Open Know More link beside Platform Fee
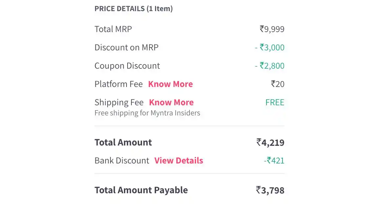Screen dimensions: 377x204 coord(170,84)
